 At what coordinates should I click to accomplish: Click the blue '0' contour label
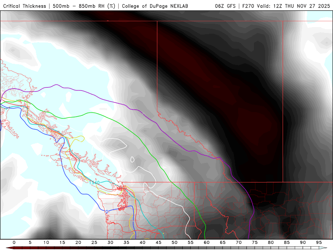[107, 212]
